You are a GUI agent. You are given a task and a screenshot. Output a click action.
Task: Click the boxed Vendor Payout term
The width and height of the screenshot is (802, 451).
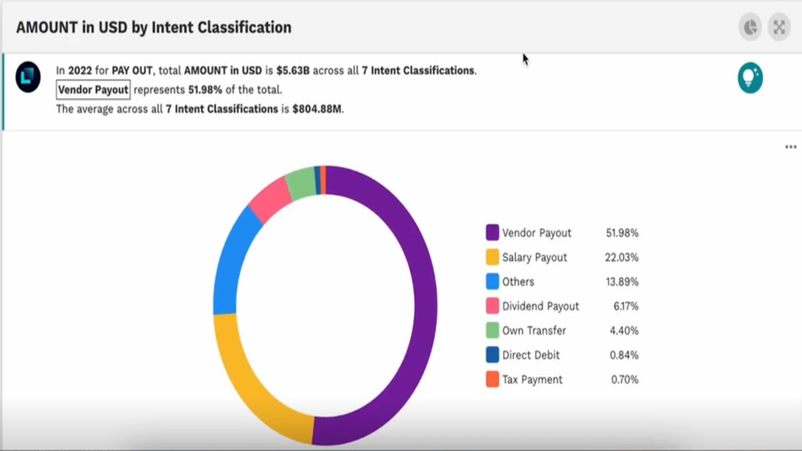pos(93,90)
